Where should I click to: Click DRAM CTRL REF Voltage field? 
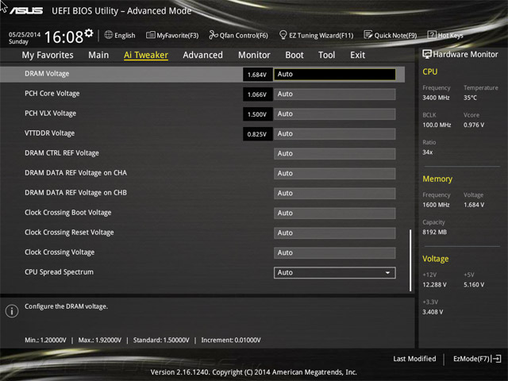[335, 153]
